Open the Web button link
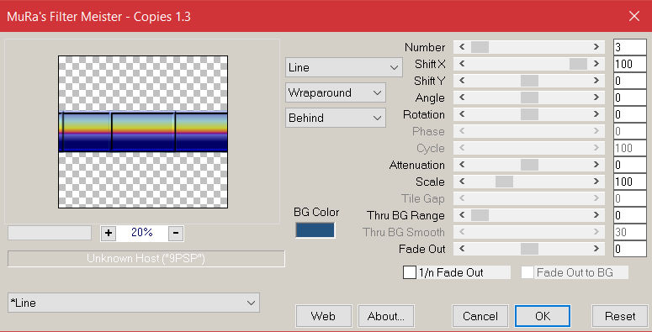This screenshot has width=652, height=332. (324, 316)
